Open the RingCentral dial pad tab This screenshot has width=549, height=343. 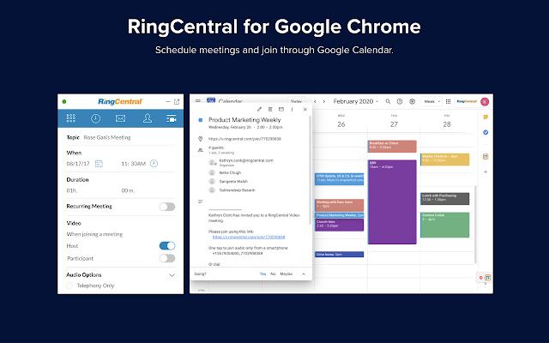71,118
